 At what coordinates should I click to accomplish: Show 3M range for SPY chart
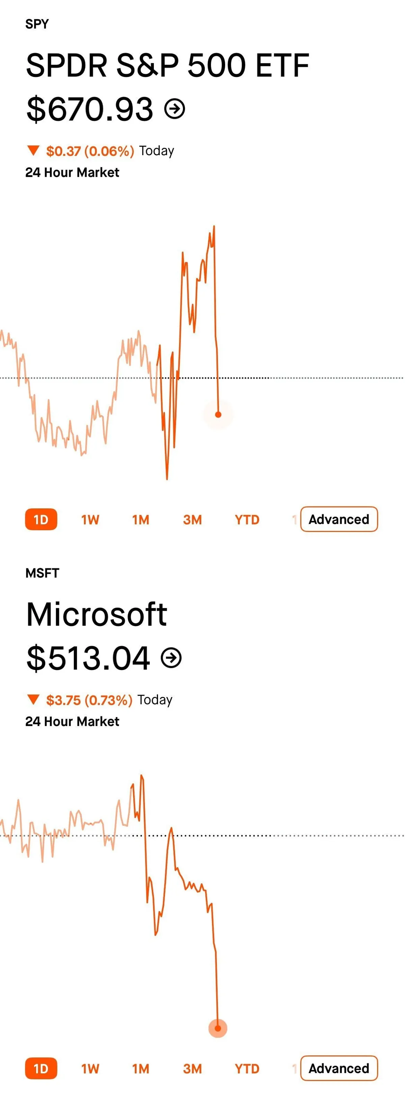click(192, 519)
